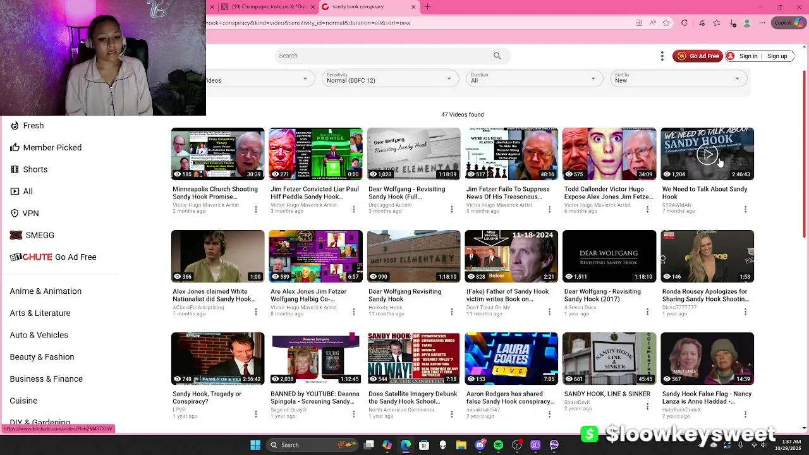Open options menu for Dear Wolfgang Unplugged Aussie video
The image size is (809, 455).
[452, 209]
